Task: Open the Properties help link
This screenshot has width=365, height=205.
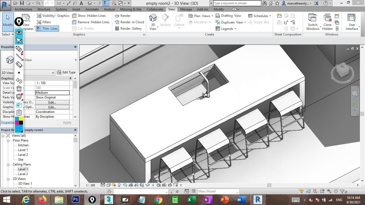Action: [x=8, y=122]
